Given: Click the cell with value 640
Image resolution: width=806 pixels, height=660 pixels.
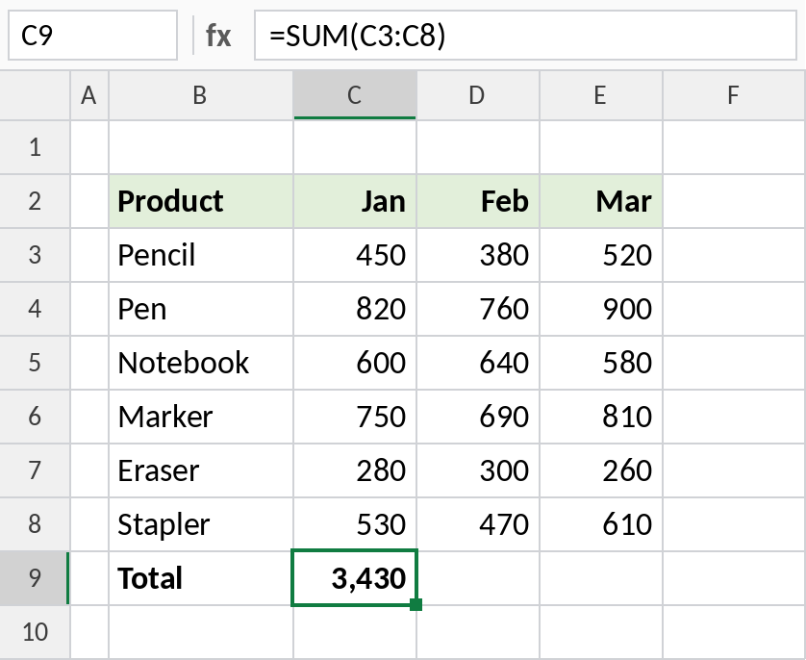Looking at the screenshot, I should coord(477,363).
